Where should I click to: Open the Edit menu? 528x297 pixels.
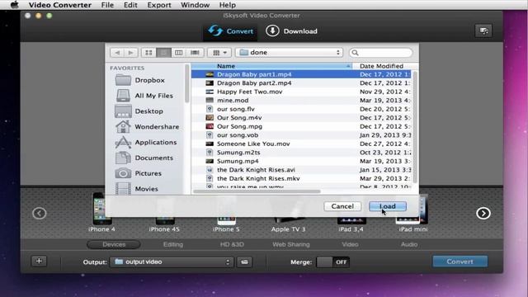pos(130,5)
